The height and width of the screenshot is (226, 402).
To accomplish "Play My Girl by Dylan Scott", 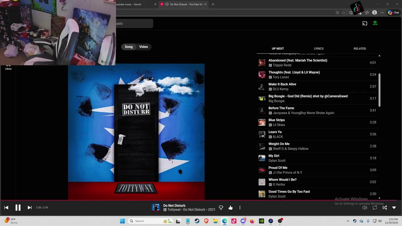I will [318, 158].
